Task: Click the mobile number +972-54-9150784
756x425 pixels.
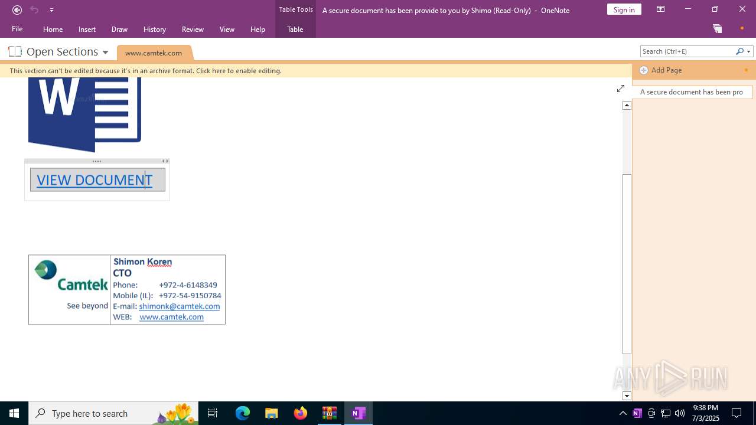Action: coord(190,296)
